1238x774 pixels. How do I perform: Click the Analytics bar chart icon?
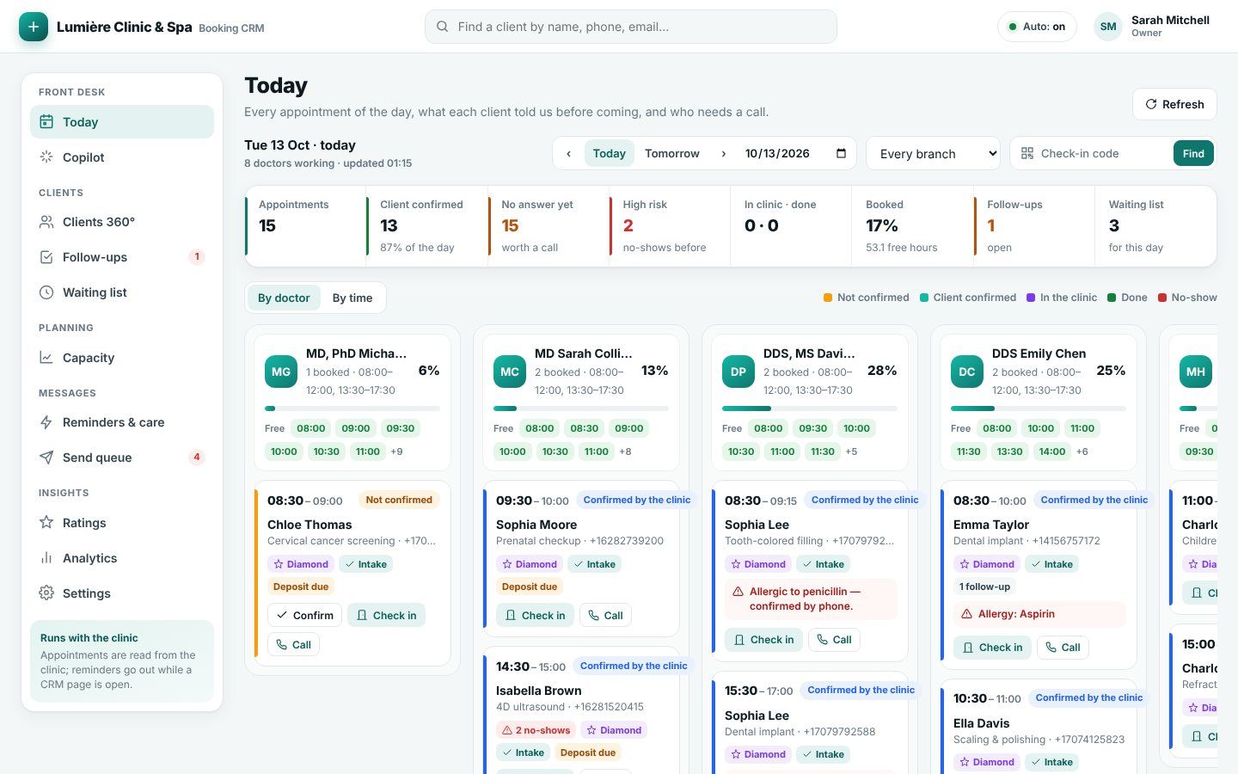pyautogui.click(x=46, y=558)
